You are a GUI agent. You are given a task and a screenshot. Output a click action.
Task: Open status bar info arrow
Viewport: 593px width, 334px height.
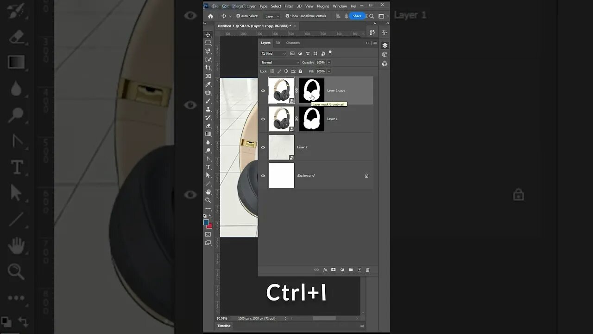click(x=285, y=318)
